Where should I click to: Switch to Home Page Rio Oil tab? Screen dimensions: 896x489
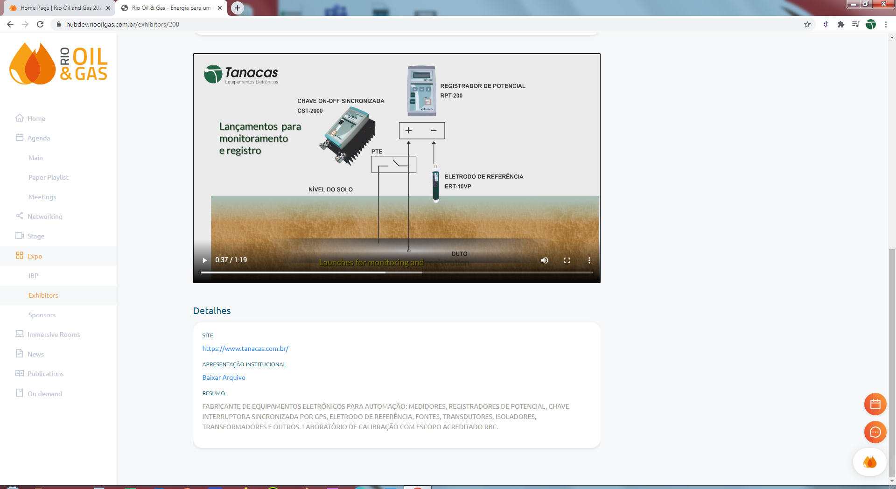(59, 8)
